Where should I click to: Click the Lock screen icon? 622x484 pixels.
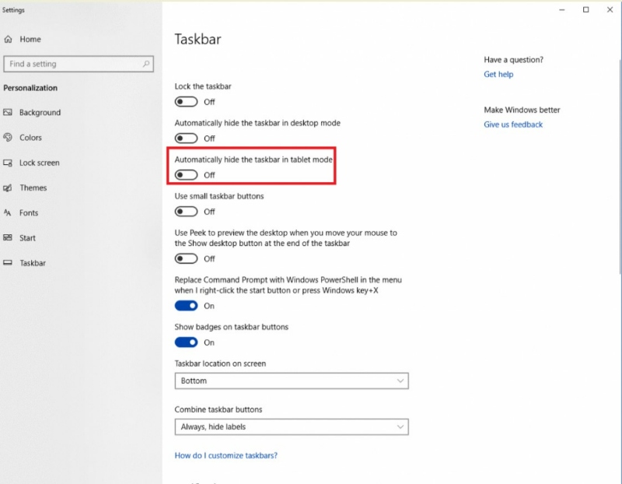(8, 163)
